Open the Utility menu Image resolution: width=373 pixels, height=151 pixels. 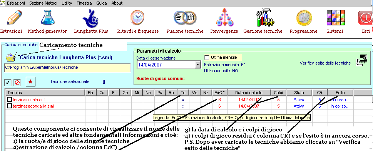click(x=67, y=3)
